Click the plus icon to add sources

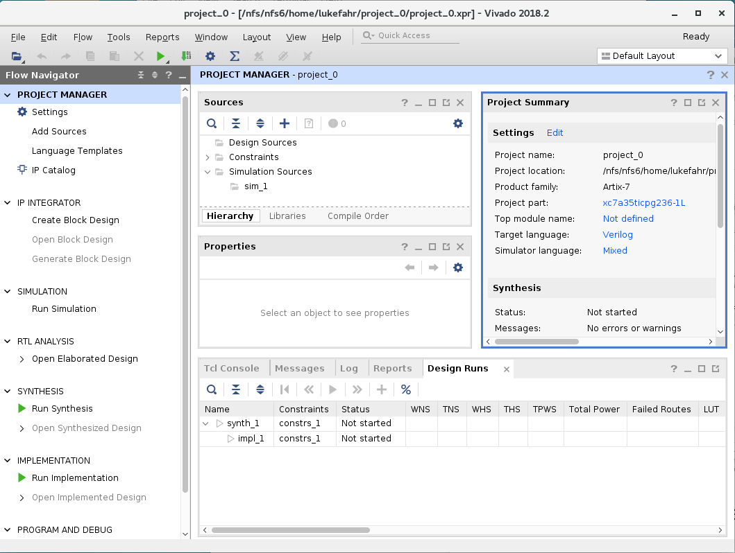(x=285, y=123)
